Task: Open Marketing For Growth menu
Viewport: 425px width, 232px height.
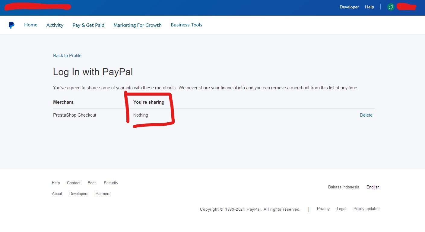Action: point(138,25)
